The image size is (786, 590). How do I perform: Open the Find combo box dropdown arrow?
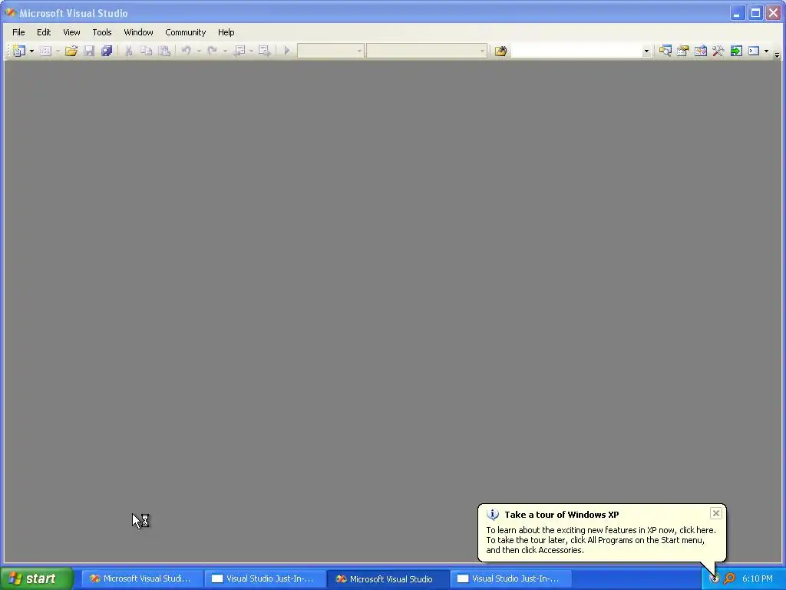click(x=646, y=51)
